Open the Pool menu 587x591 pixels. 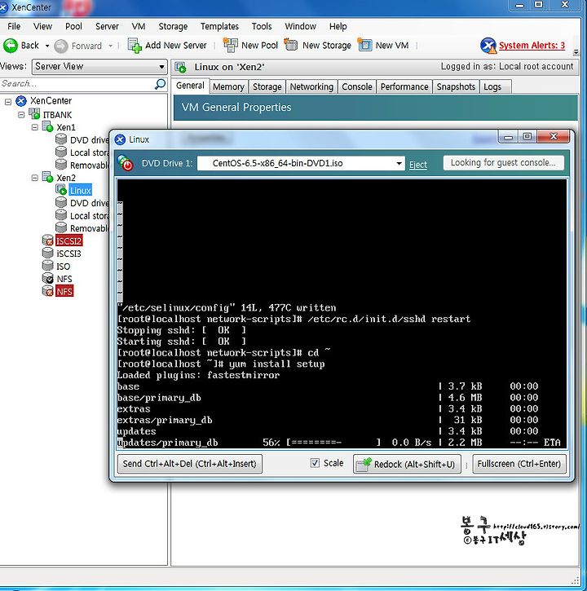(73, 26)
